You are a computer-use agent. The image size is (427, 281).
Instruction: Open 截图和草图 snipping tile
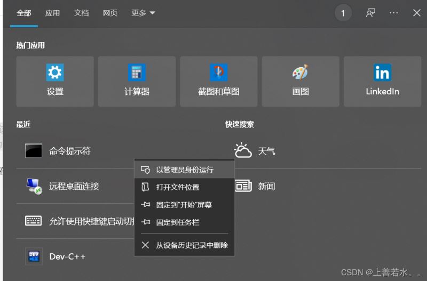tap(218, 81)
